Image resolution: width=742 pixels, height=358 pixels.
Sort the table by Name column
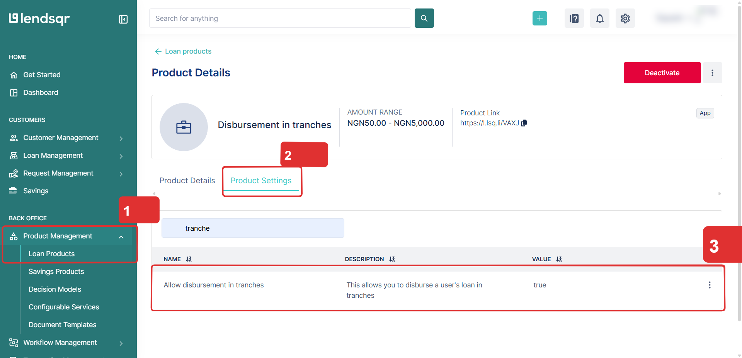[189, 259]
